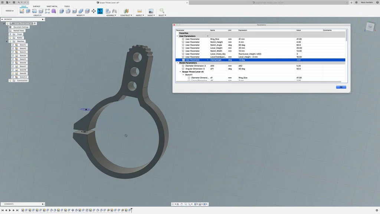The width and height of the screenshot is (380, 214).
Task: Toggle visibility of the Bodies folder lightbulb
Action: (x=11, y=38)
